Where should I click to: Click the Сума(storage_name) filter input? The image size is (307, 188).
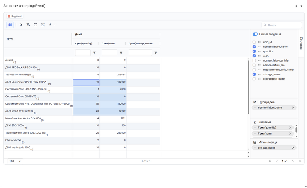(140, 52)
